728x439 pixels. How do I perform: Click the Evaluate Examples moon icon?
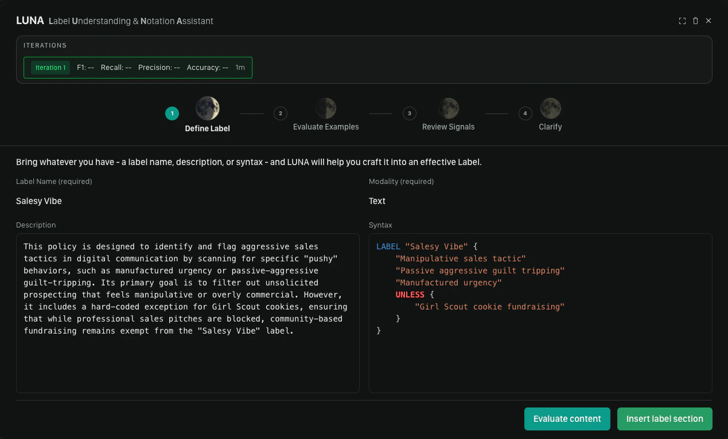(x=325, y=108)
